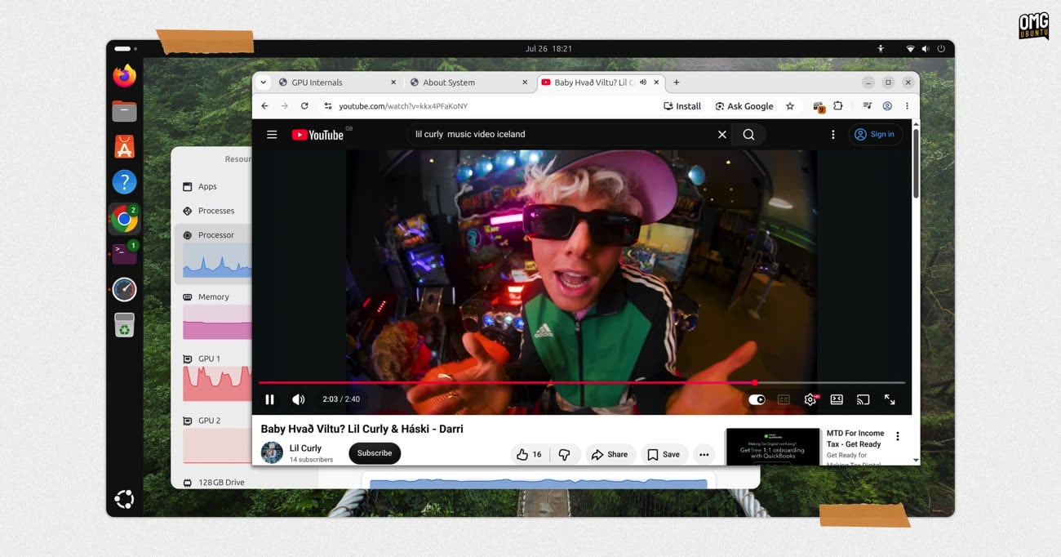Open the Resources monitor dock icon
Viewport: 1061px width, 557px height.
(124, 289)
